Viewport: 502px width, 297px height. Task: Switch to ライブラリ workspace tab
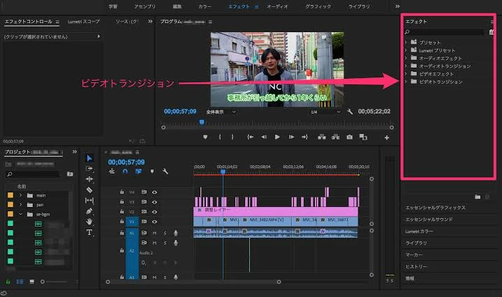tap(359, 6)
